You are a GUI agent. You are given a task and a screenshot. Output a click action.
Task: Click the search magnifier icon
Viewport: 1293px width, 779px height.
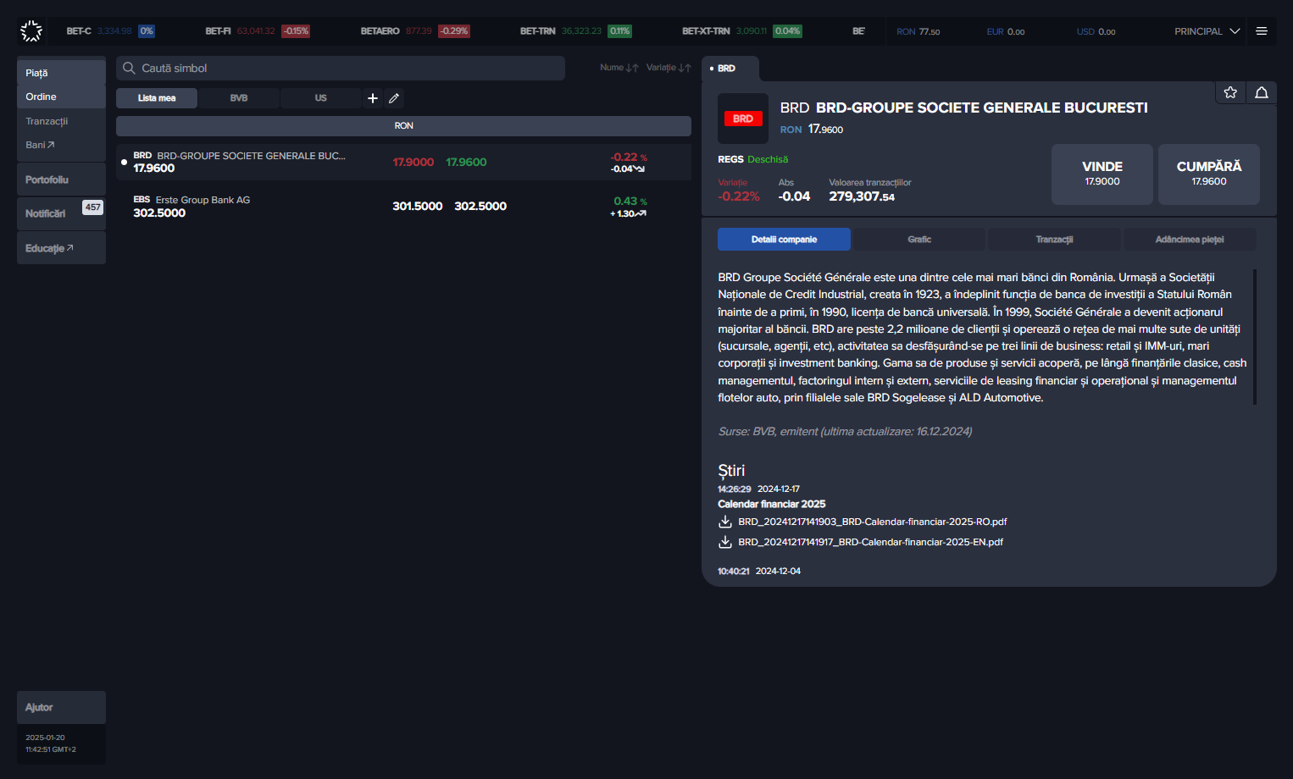pos(129,68)
